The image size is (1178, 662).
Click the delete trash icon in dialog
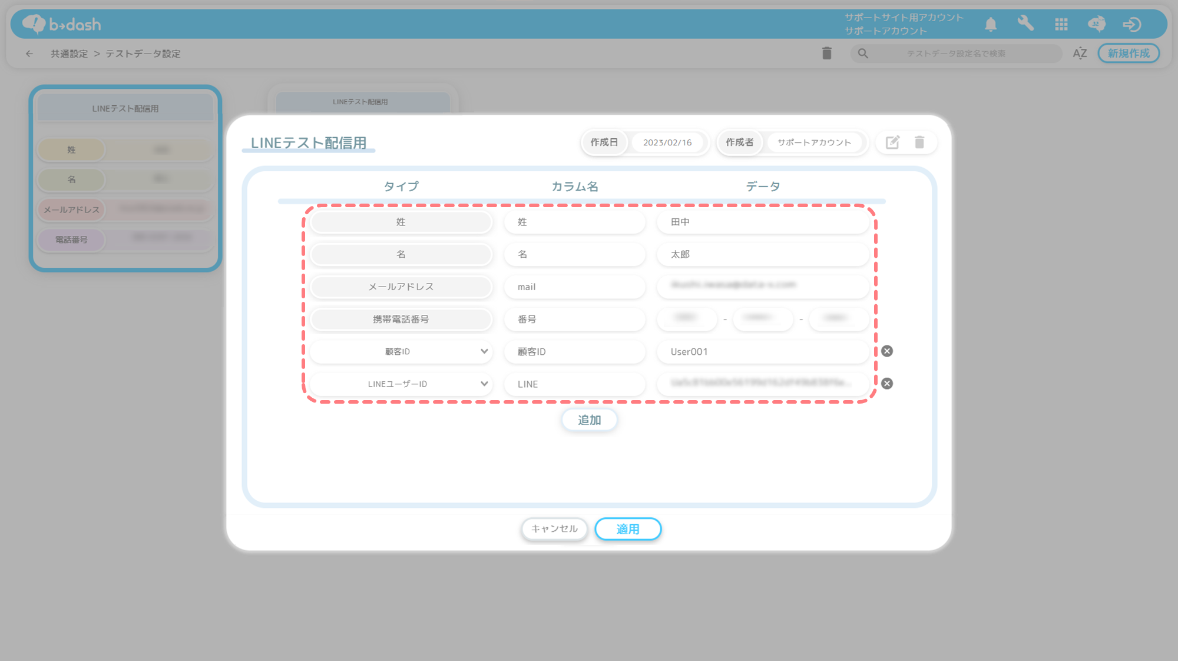coord(919,142)
